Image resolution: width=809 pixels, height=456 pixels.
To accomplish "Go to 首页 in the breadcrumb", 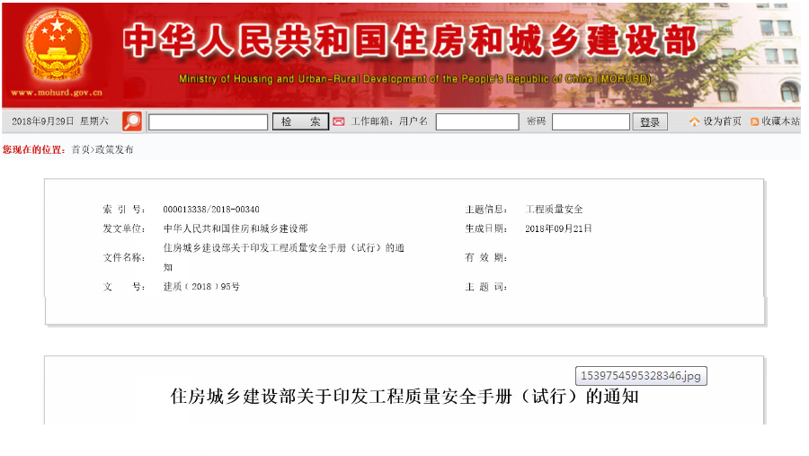I will (x=81, y=150).
